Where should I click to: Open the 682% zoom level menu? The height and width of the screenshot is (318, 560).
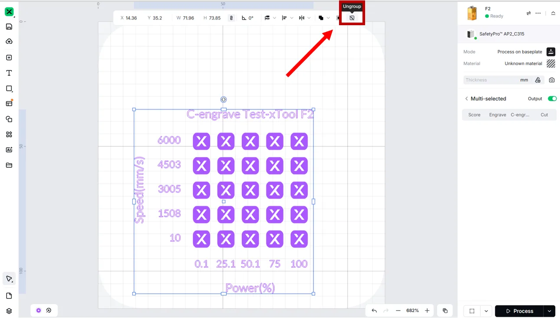tap(412, 311)
